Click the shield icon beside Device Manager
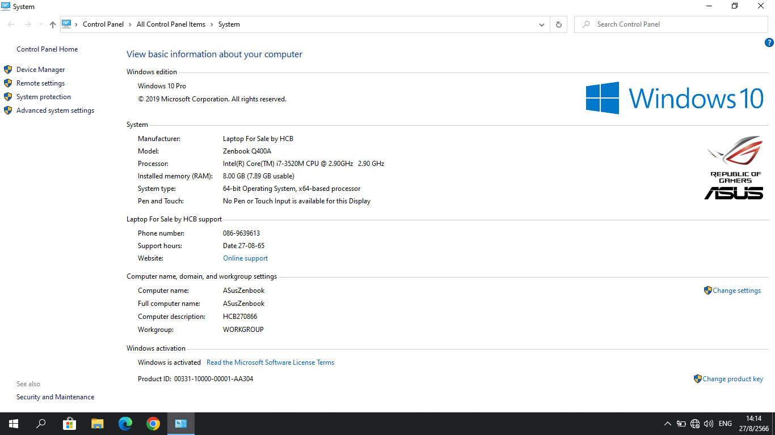The image size is (775, 435). coord(8,70)
